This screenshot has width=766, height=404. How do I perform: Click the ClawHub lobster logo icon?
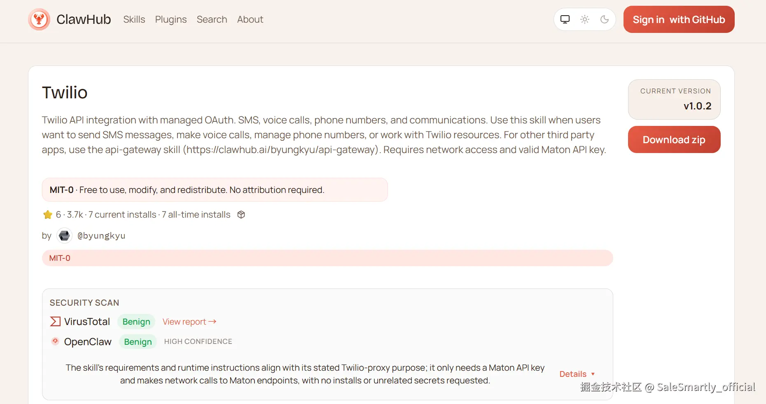pos(39,19)
